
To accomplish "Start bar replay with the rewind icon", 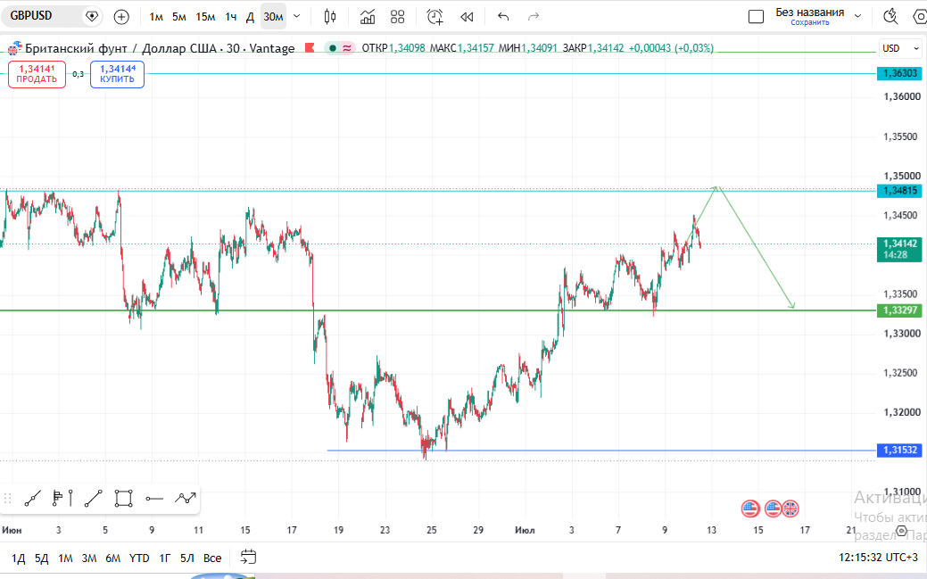I will (467, 17).
